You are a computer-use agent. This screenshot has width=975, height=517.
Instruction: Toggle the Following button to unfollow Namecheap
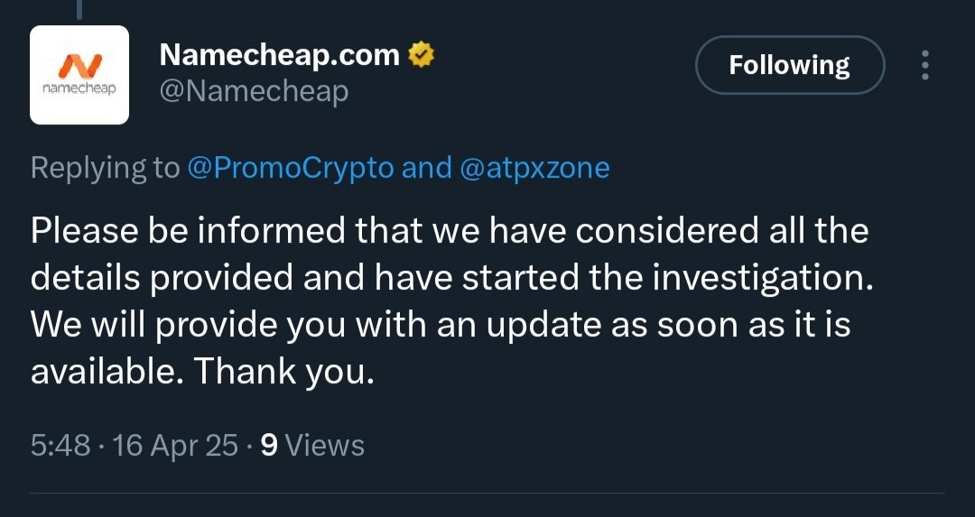(790, 65)
